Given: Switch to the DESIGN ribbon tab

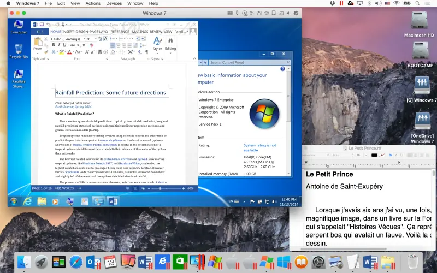Looking at the screenshot, I should click(81, 32).
